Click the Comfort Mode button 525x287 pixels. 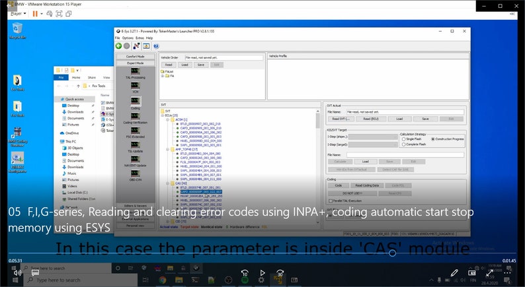(x=136, y=57)
